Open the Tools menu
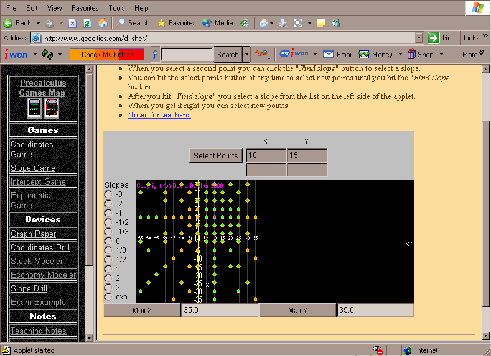Image resolution: width=491 pixels, height=356 pixels. coord(116,8)
